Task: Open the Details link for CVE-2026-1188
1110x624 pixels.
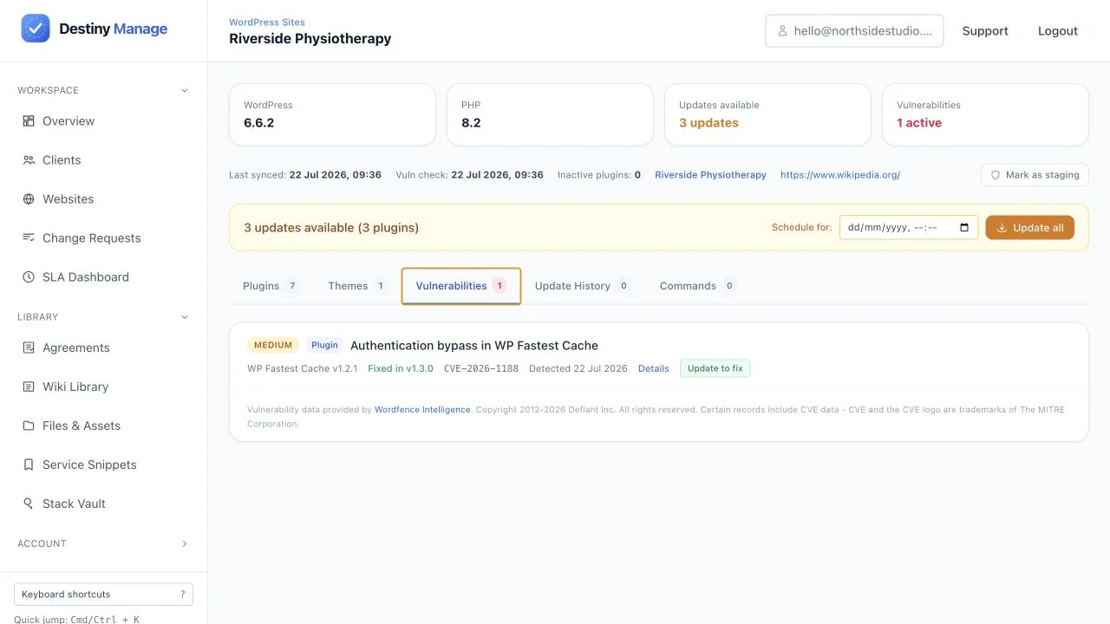Action: (x=654, y=368)
